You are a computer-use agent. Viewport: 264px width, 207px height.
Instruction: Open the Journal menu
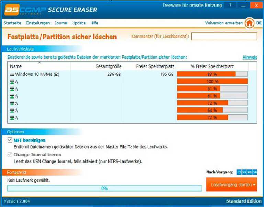tap(61, 23)
